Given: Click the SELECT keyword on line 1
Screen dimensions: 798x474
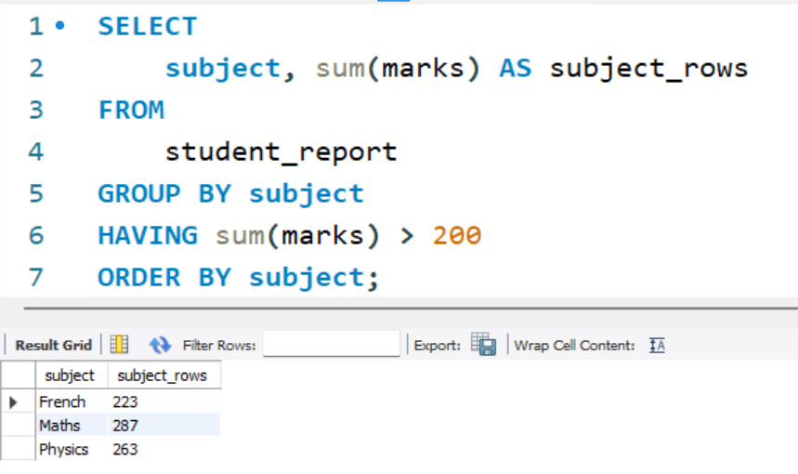Looking at the screenshot, I should pyautogui.click(x=148, y=26).
